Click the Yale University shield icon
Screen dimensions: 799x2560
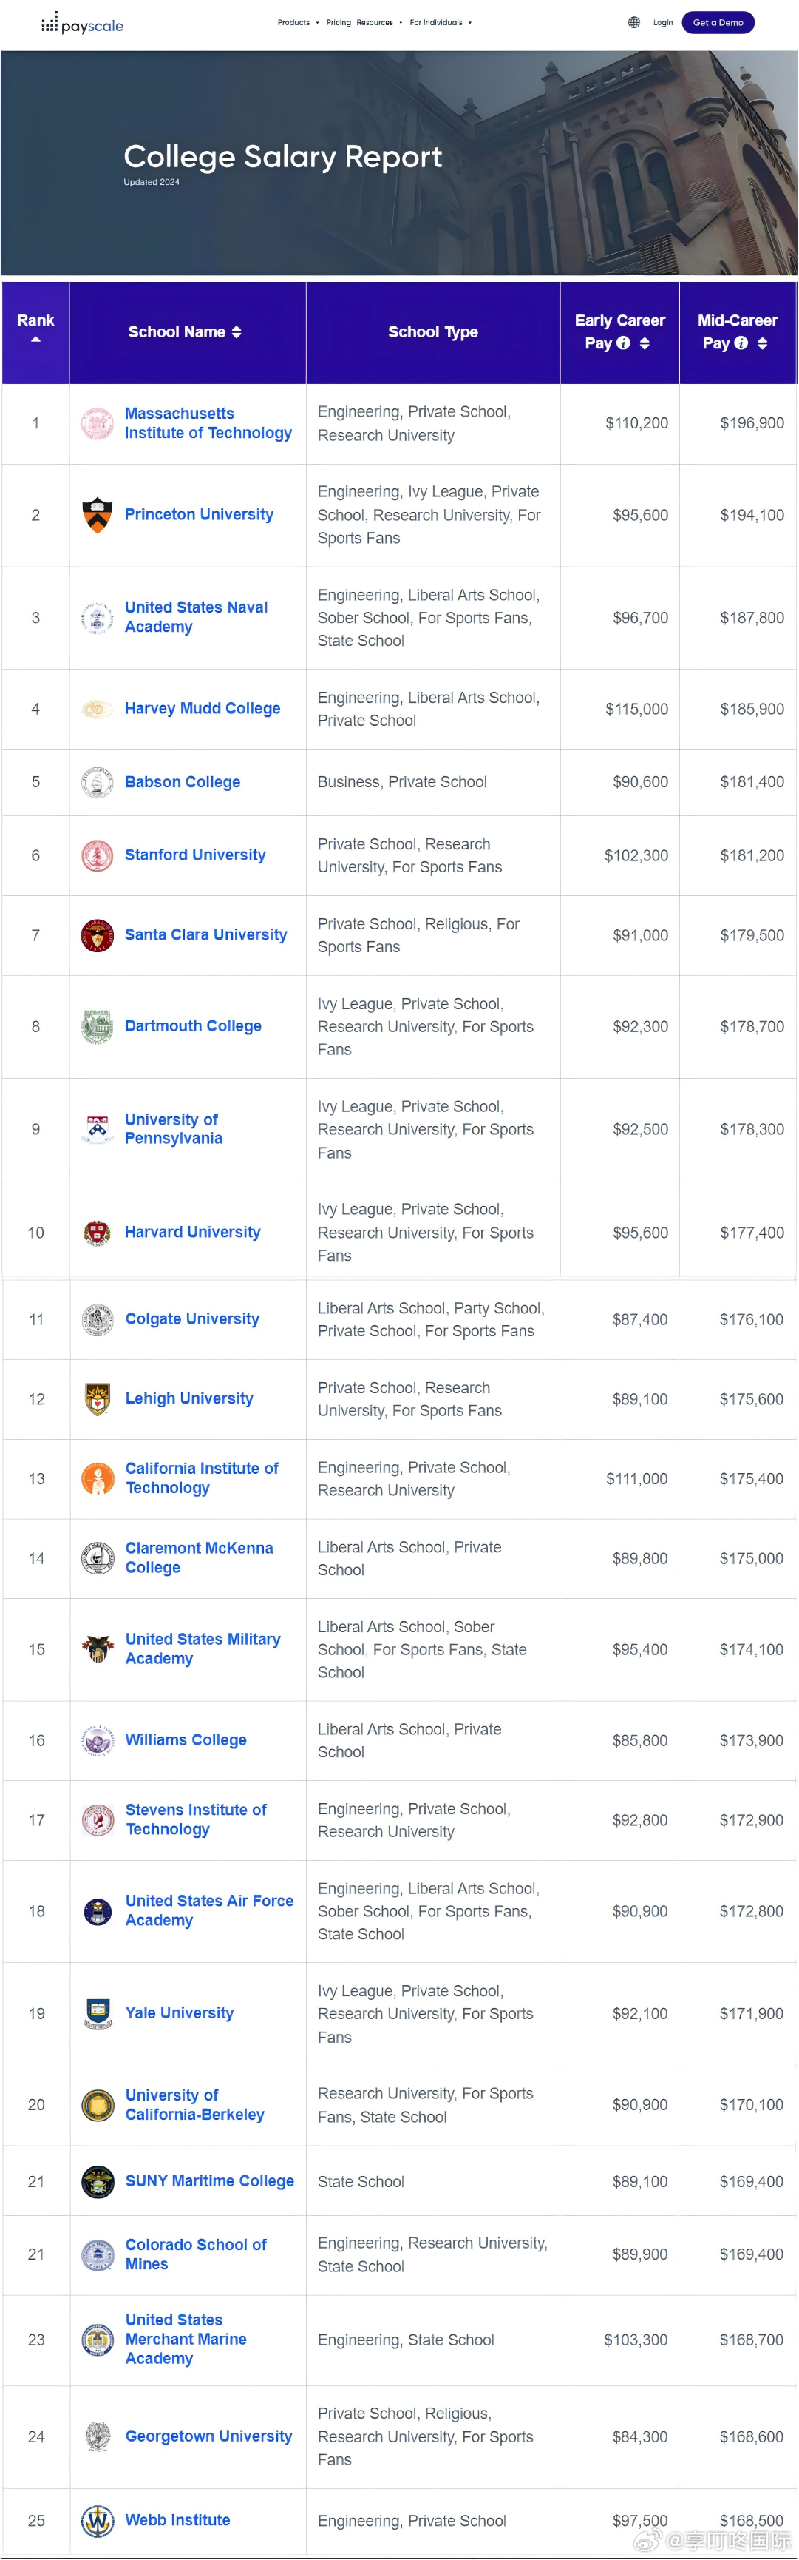click(x=98, y=2012)
